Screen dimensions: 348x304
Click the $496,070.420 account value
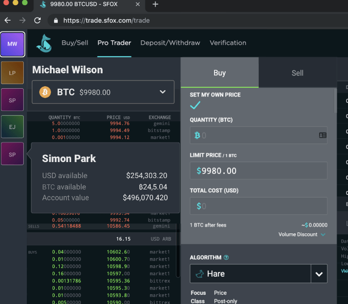145,198
